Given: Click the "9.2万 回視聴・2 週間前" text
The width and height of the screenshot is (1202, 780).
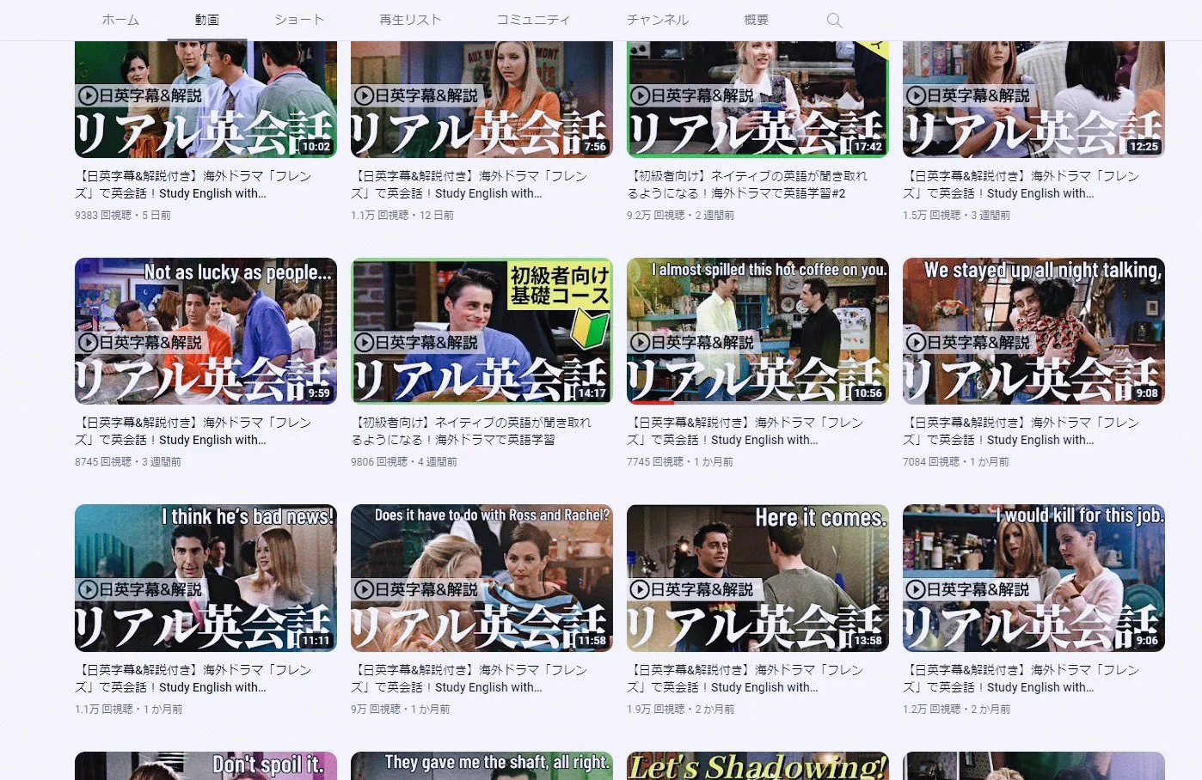Looking at the screenshot, I should 681,216.
